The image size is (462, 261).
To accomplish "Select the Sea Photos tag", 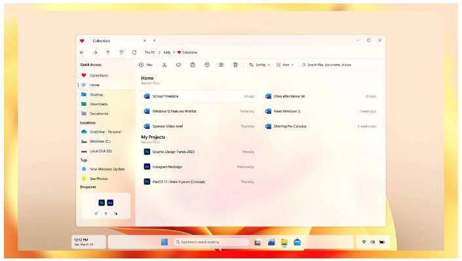I will [x=106, y=179].
